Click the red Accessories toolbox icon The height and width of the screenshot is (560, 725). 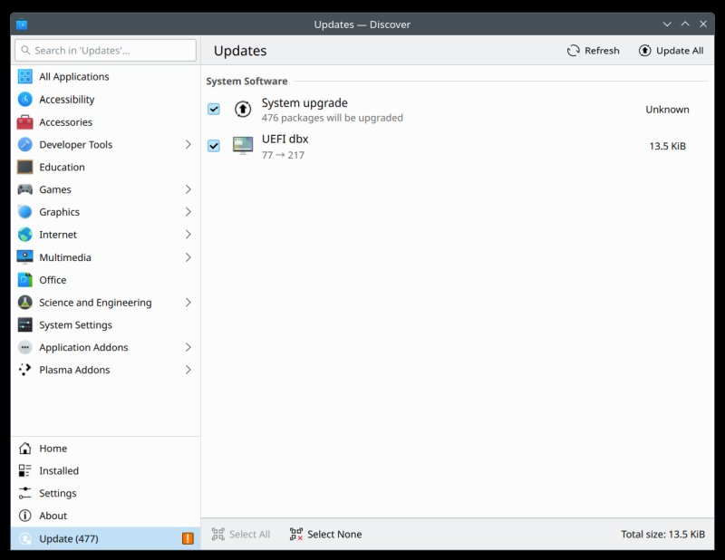coord(25,122)
